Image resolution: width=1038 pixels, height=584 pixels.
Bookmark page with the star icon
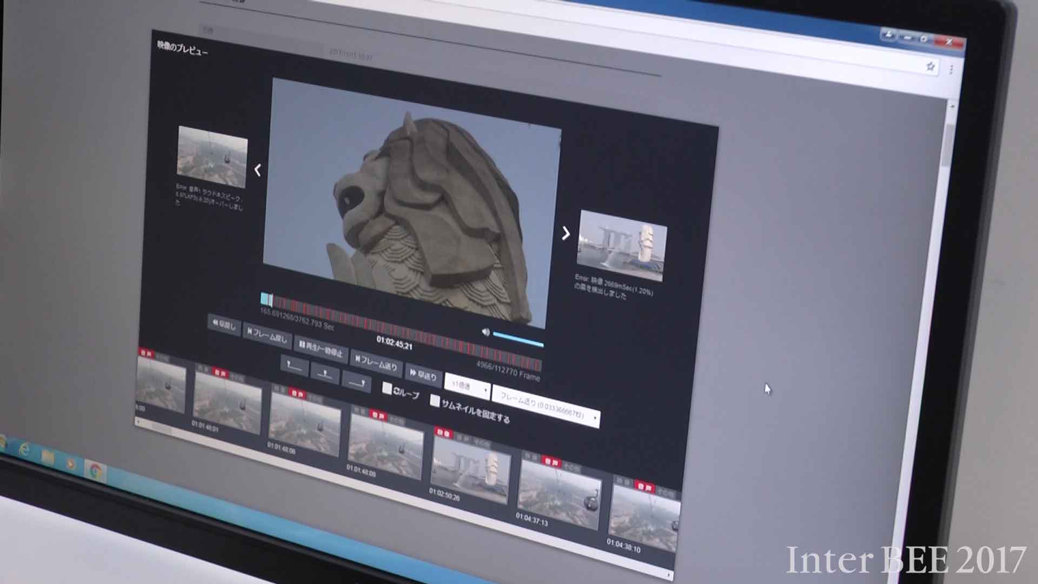click(x=930, y=67)
